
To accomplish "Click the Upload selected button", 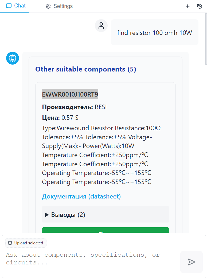I will (26, 243).
